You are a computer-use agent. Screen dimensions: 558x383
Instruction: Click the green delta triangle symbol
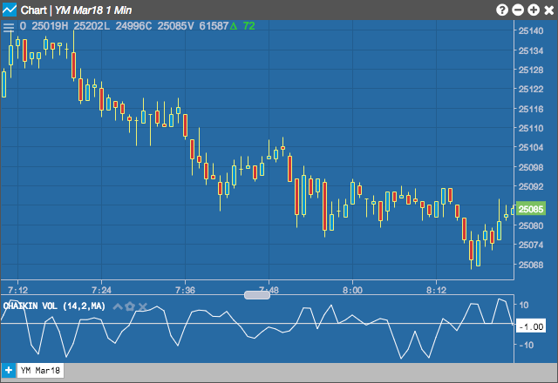(x=234, y=26)
